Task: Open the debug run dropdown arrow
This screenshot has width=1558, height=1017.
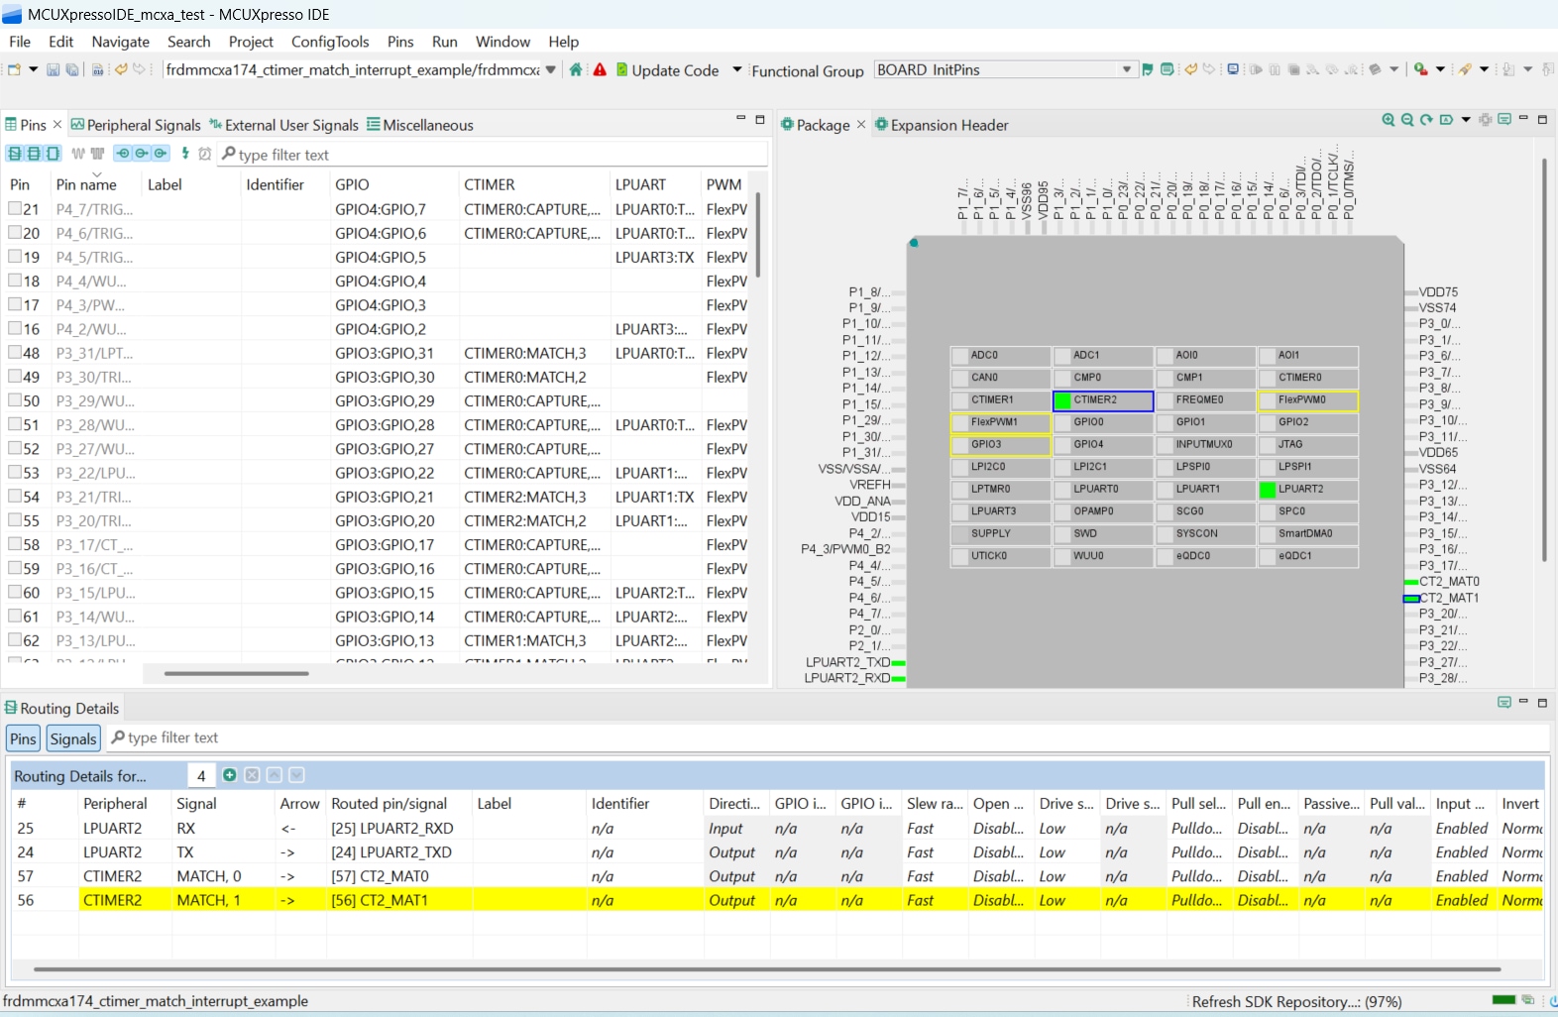Action: [1441, 69]
